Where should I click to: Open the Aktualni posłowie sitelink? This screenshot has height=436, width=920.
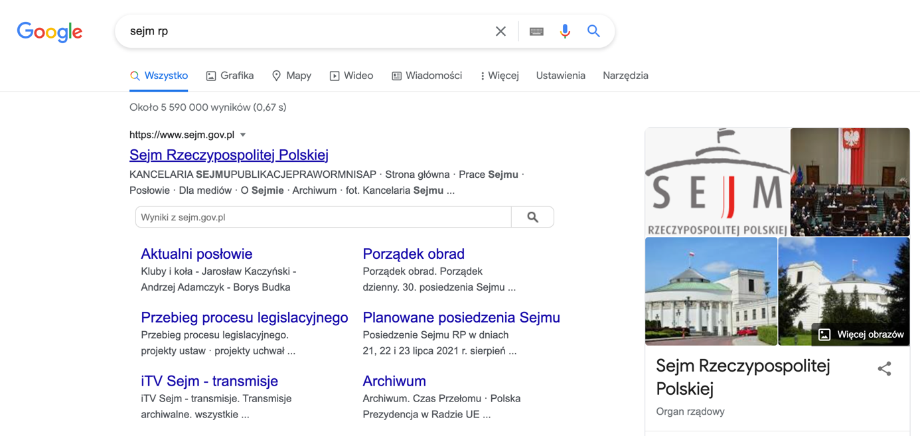pyautogui.click(x=196, y=254)
